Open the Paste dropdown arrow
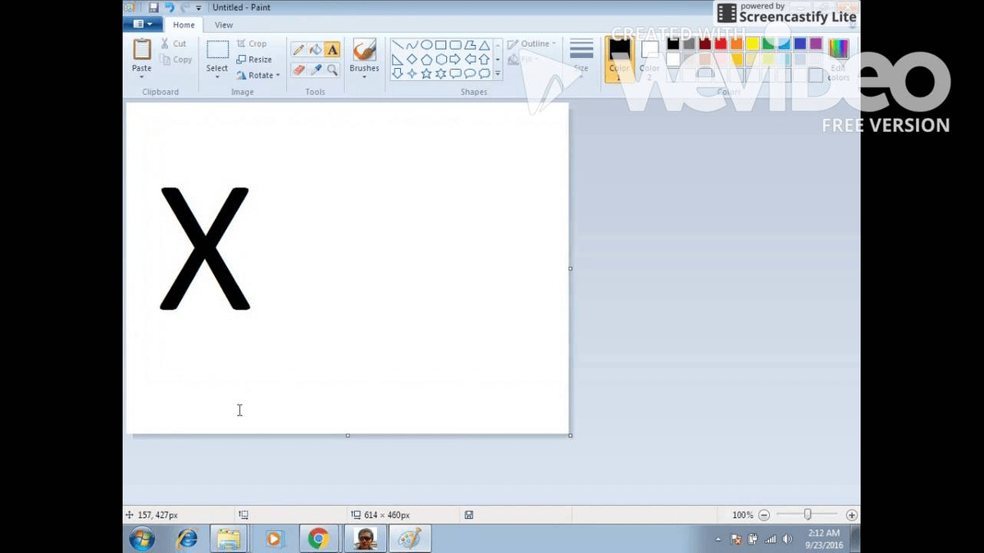Image resolution: width=984 pixels, height=553 pixels. [142, 77]
